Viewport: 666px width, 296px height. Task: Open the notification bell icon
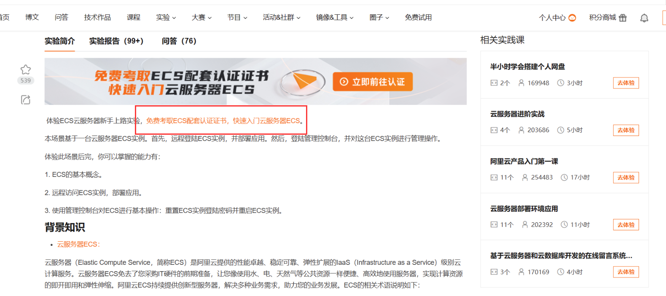644,18
